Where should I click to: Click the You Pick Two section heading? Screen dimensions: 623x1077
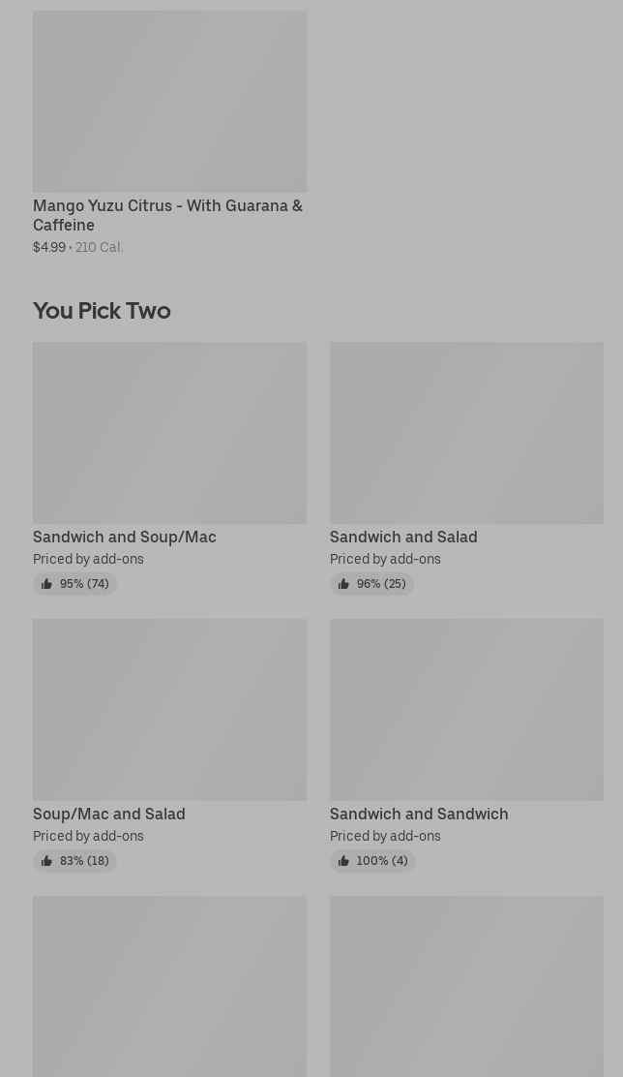[x=102, y=311]
